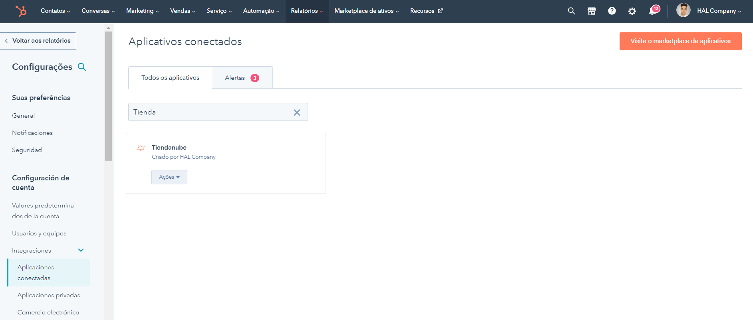Image resolution: width=753 pixels, height=320 pixels.
Task: Open the Marketing menu
Action: (x=143, y=11)
